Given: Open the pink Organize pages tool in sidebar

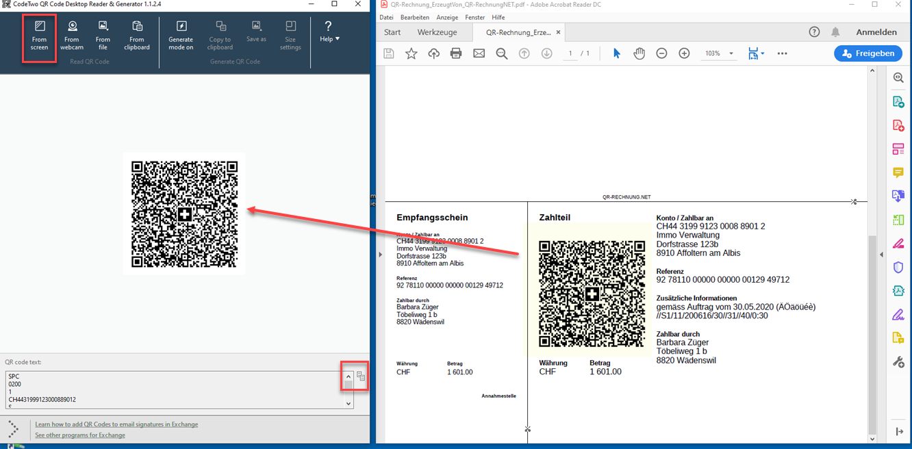Looking at the screenshot, I should 898,149.
